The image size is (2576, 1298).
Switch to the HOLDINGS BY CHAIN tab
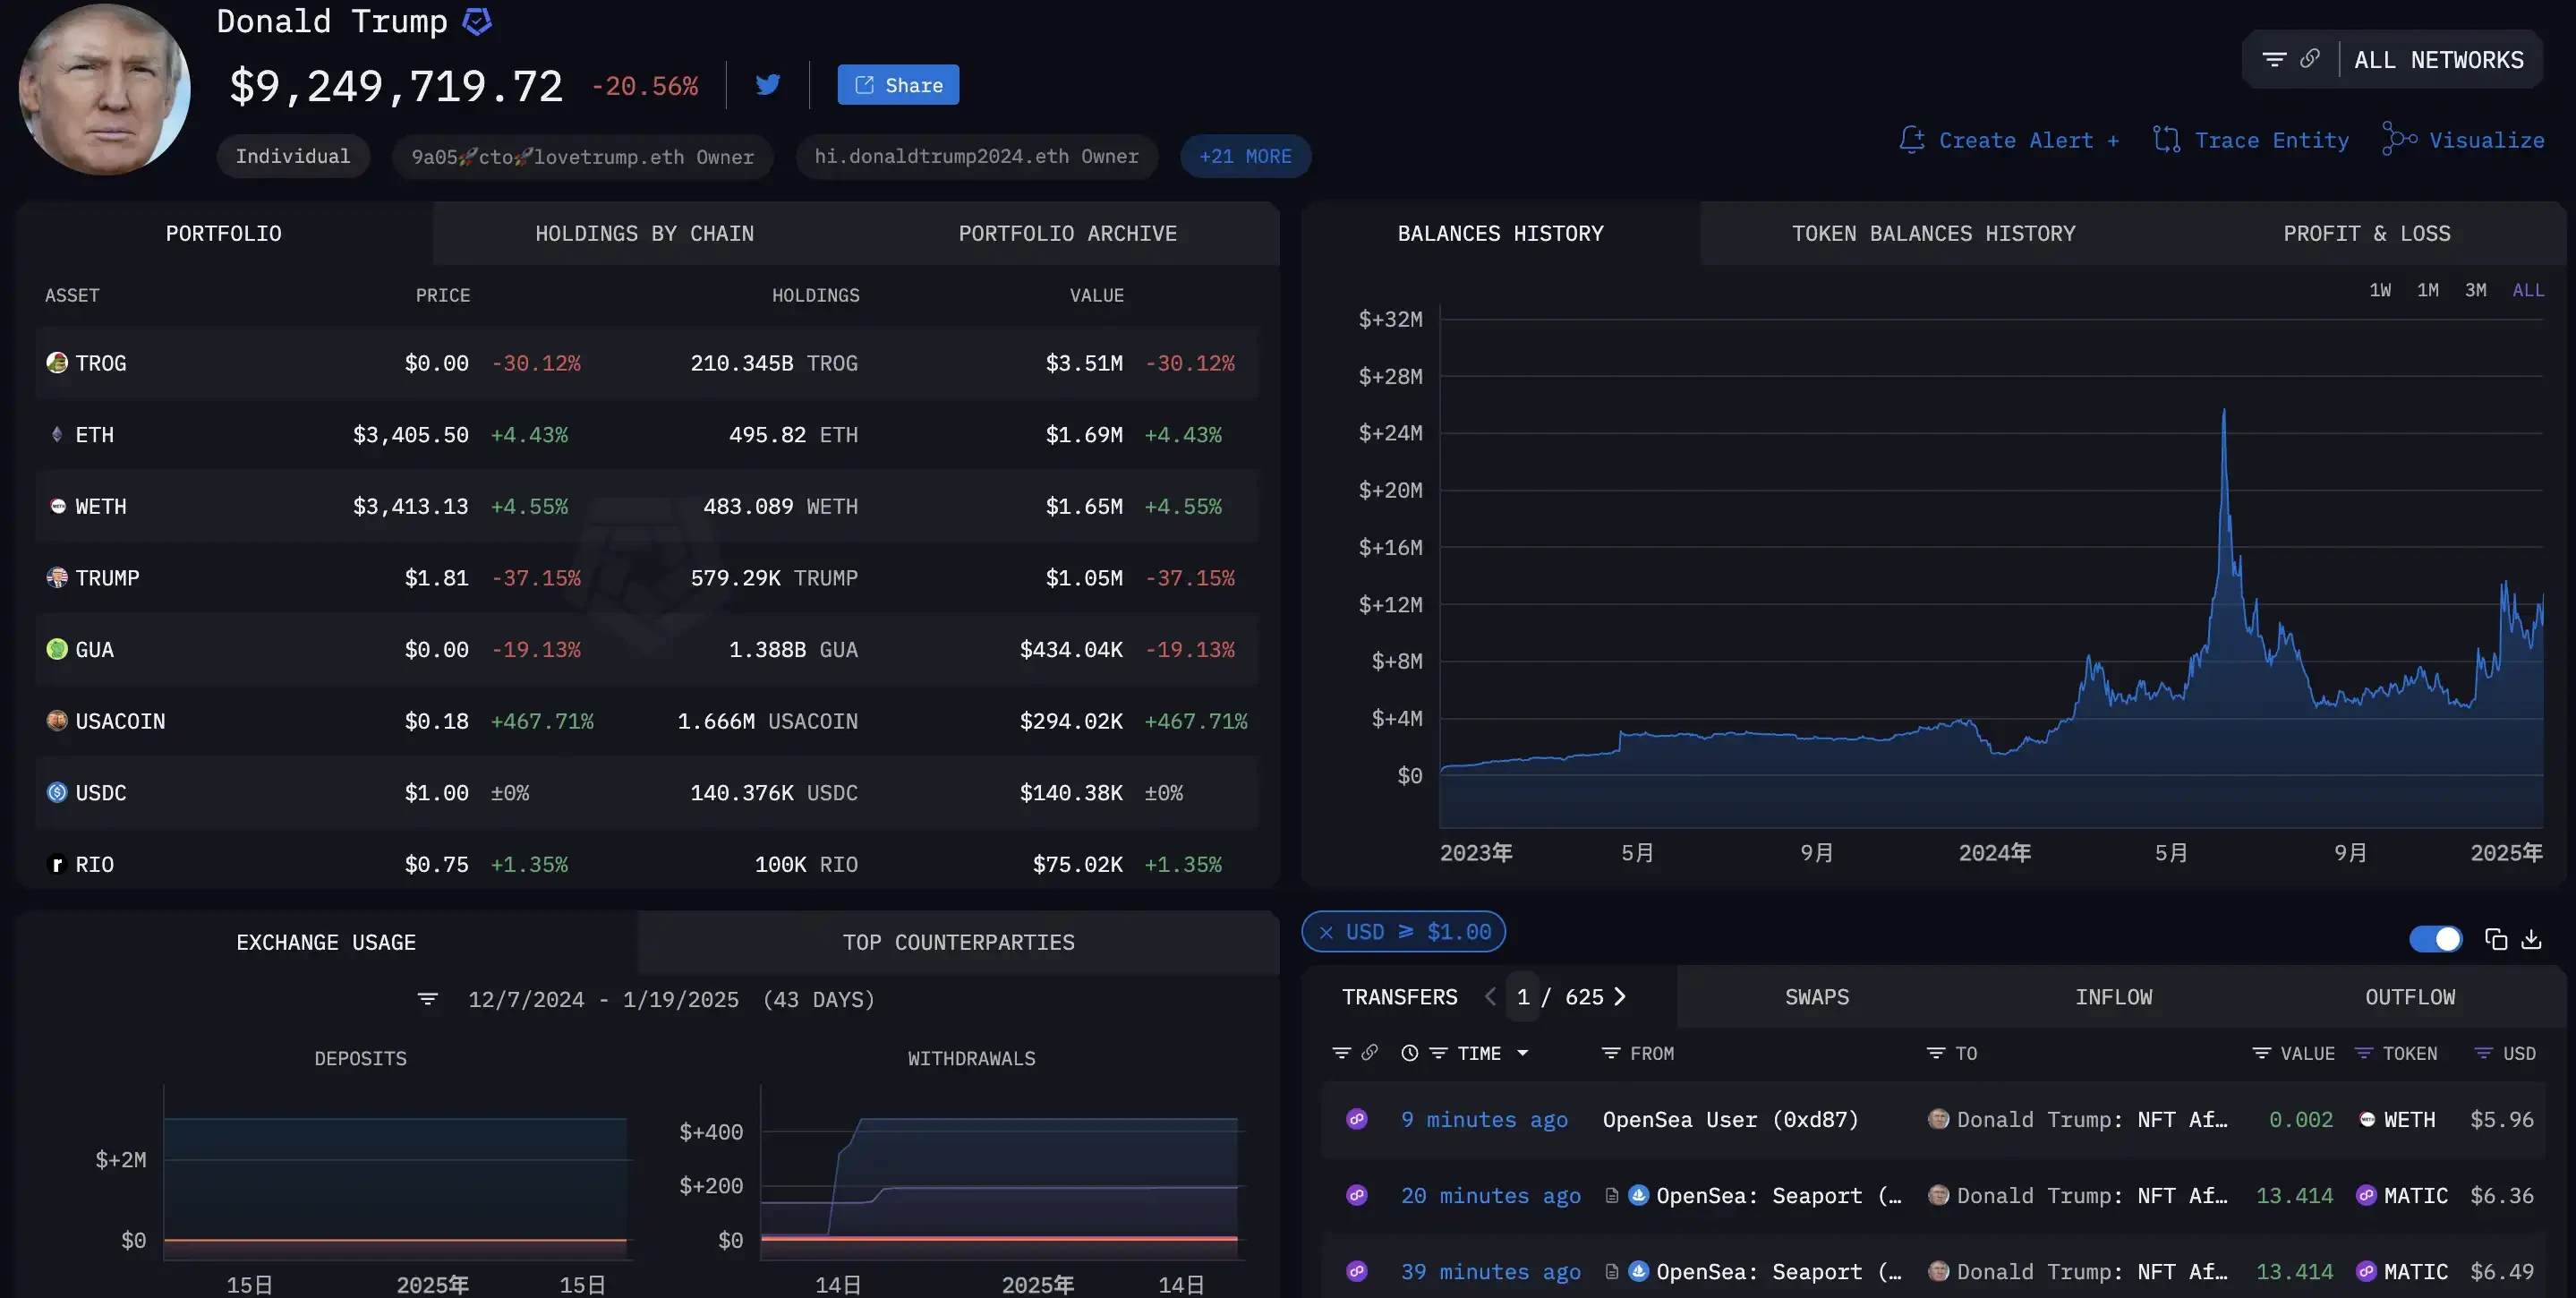[x=644, y=233]
